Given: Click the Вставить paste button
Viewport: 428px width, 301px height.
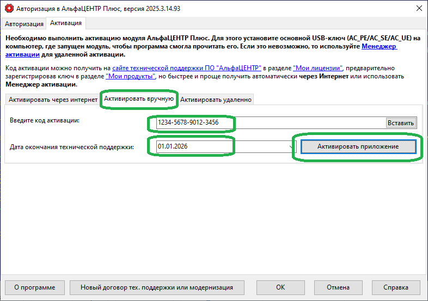Looking at the screenshot, I should click(401, 123).
